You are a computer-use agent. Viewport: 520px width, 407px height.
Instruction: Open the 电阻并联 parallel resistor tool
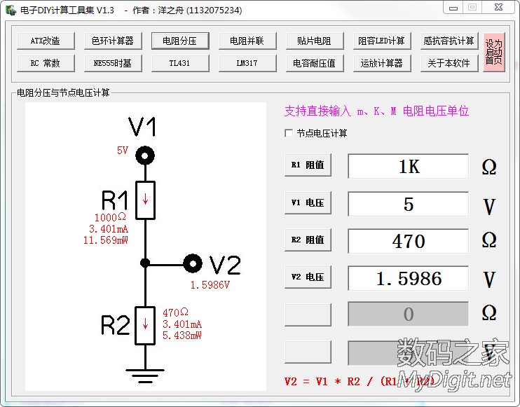(x=247, y=41)
